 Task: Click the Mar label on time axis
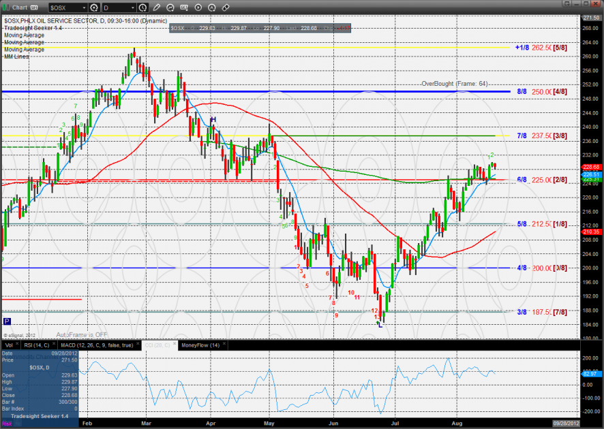[146, 424]
